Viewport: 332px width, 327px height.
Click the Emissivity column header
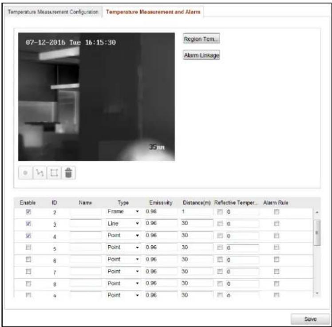[161, 203]
